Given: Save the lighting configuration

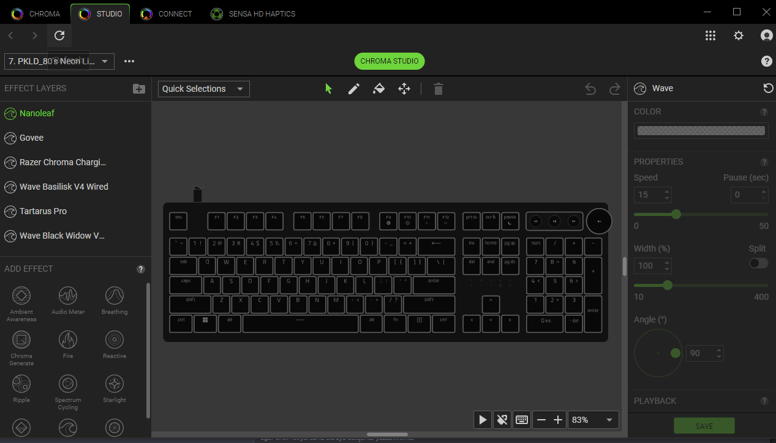Looking at the screenshot, I should point(704,426).
